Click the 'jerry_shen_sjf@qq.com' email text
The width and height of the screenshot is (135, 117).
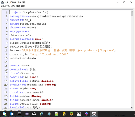(x=95, y=51)
